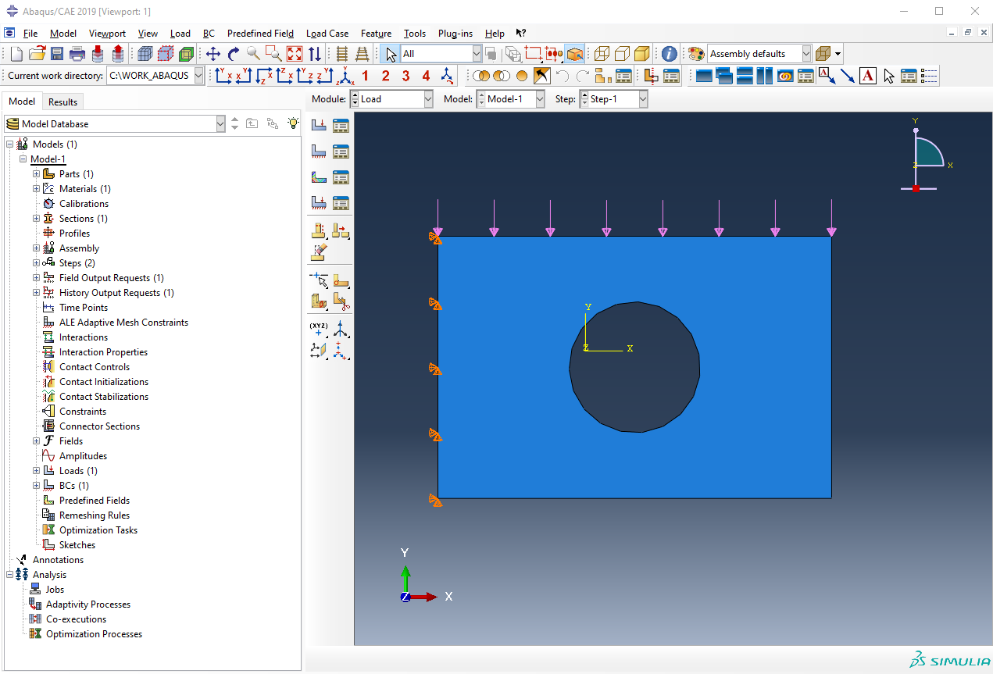This screenshot has height=674, width=993.
Task: Click the Auto-Fit View icon
Action: 295,54
